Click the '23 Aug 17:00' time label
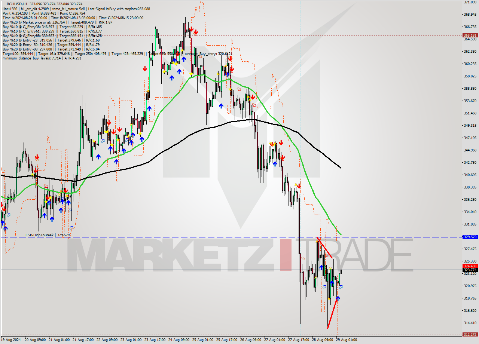This screenshot has height=344, width=479. pyautogui.click(x=155, y=340)
